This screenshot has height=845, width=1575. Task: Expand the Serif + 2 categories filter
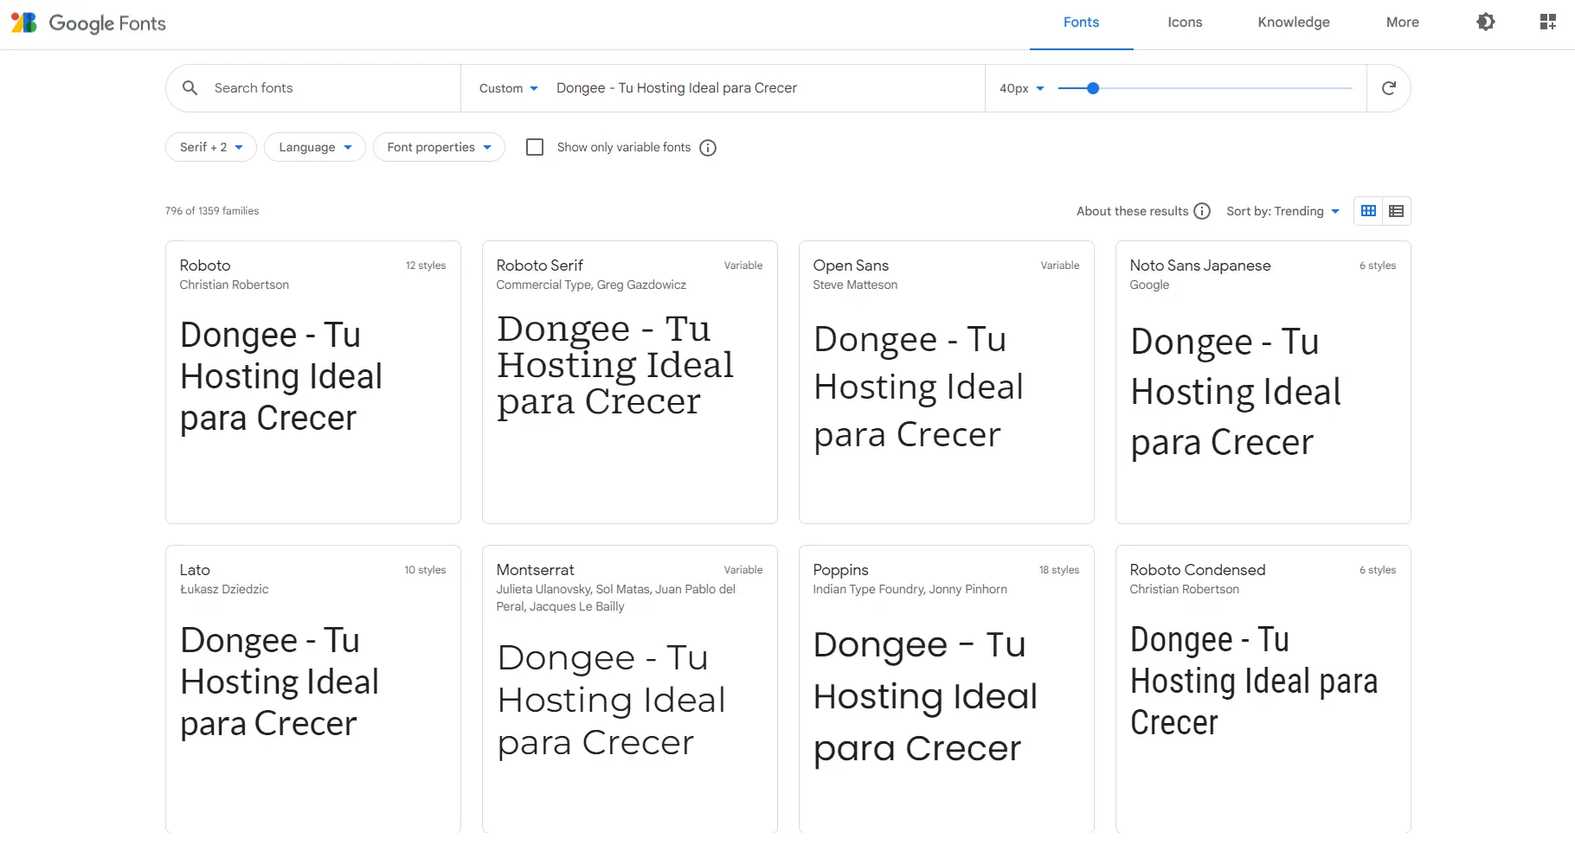[211, 147]
